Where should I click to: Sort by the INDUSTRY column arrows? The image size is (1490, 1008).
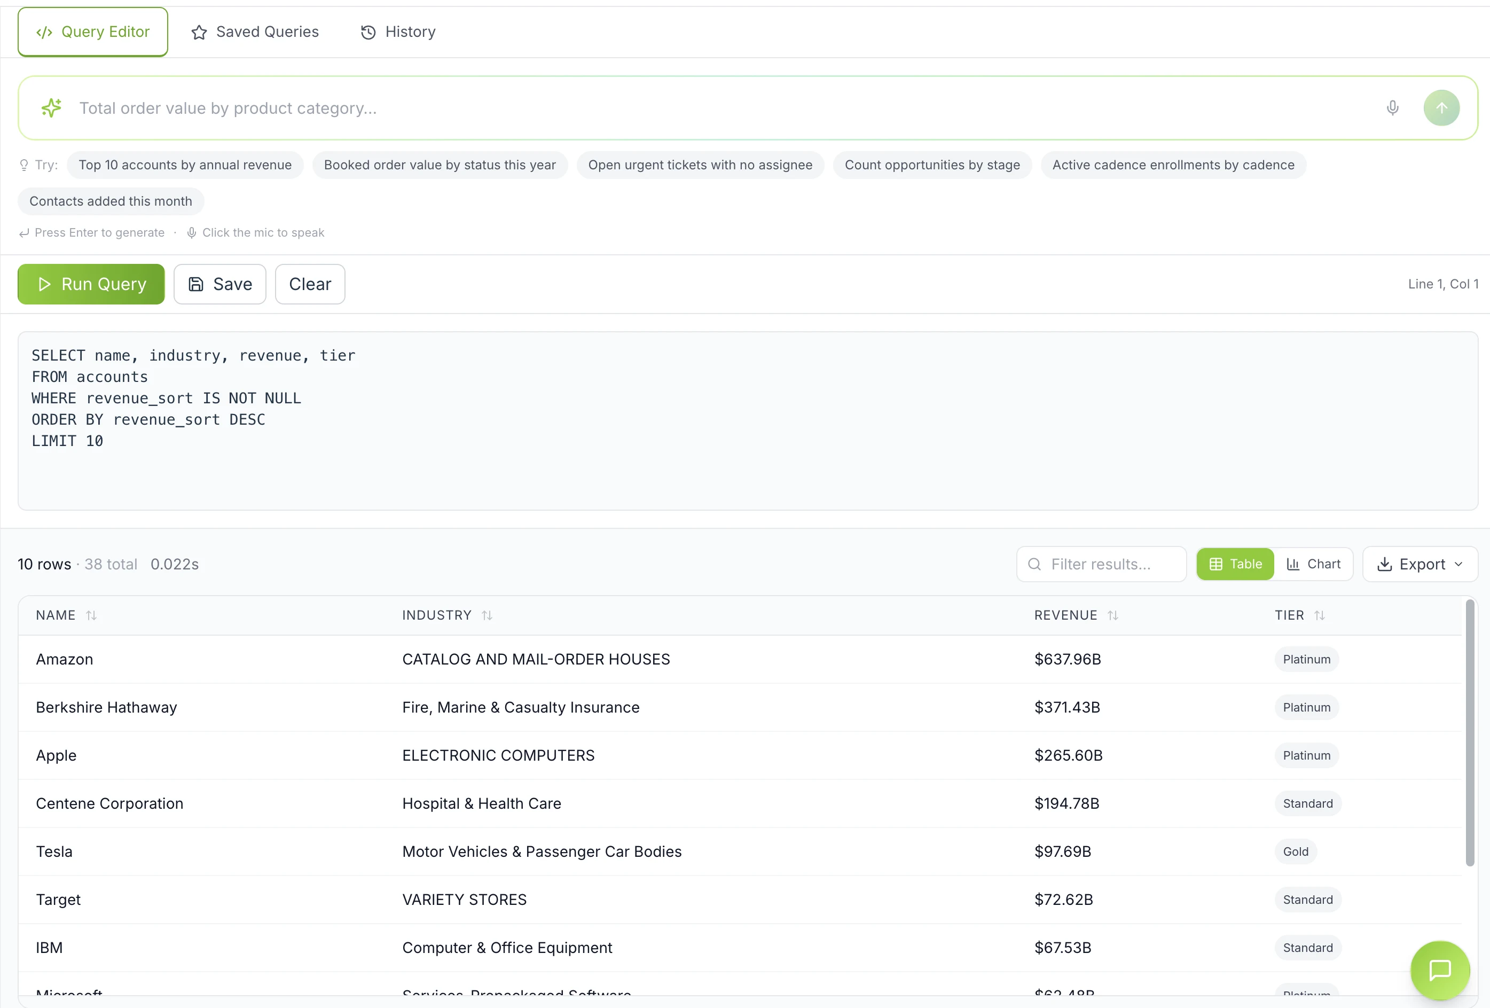click(x=487, y=615)
